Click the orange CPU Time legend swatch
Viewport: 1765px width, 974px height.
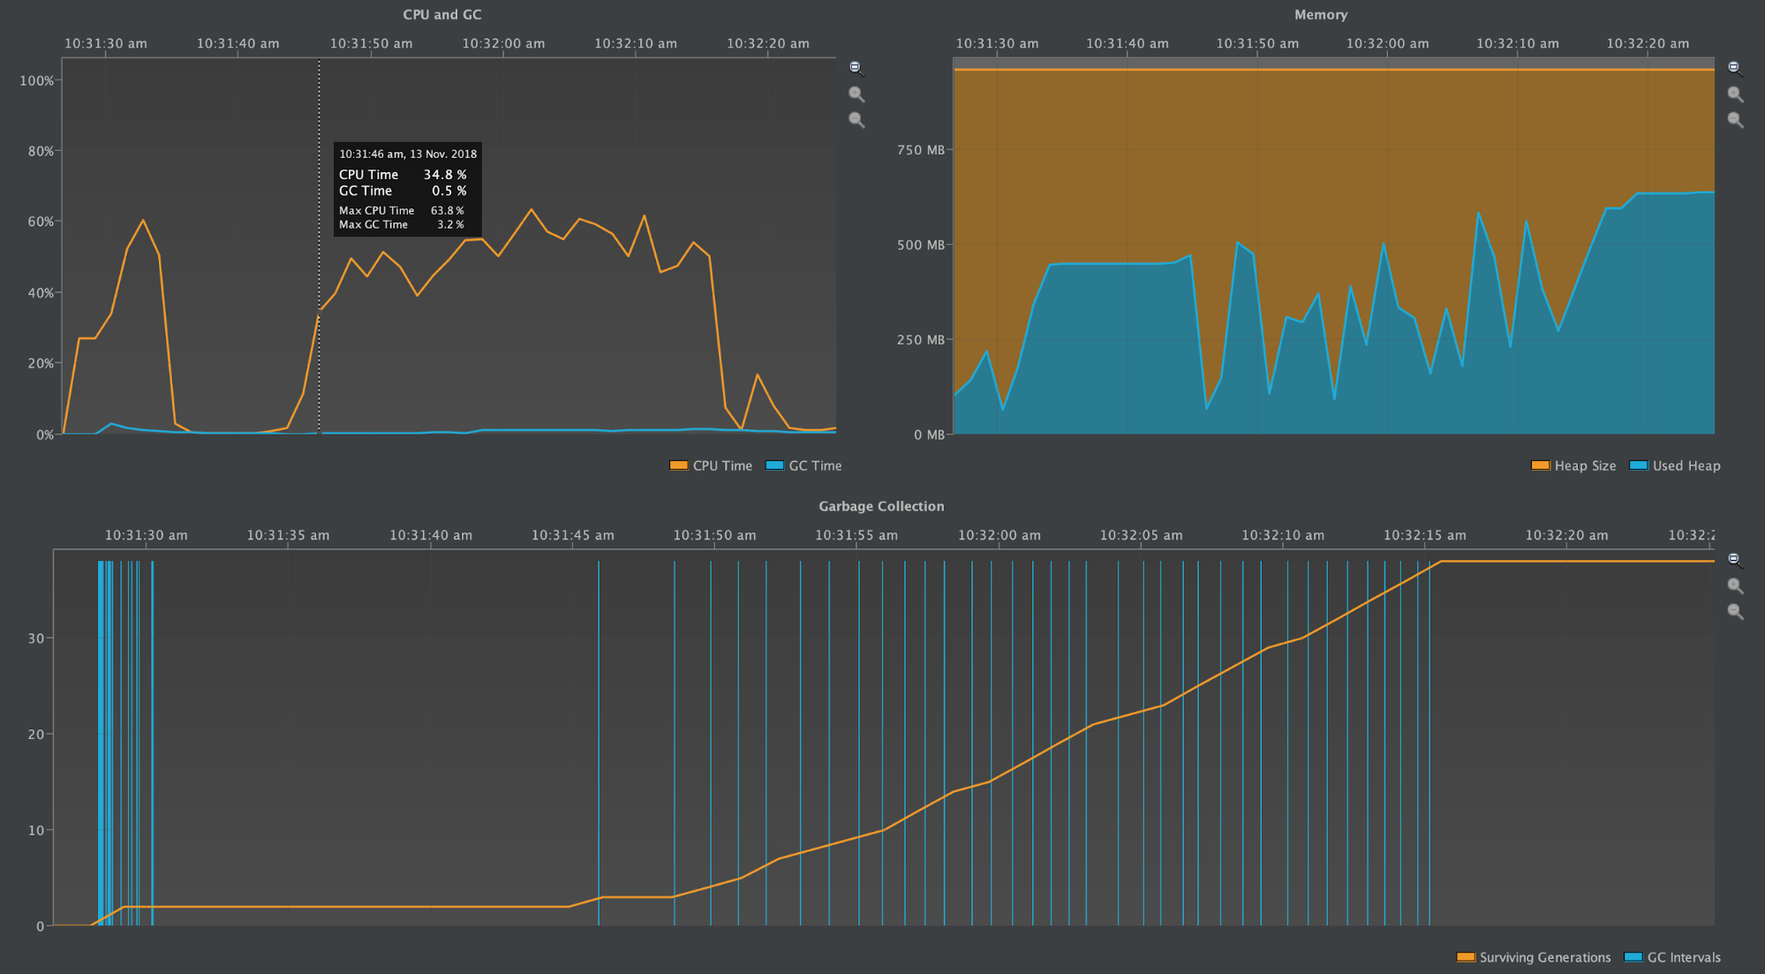[x=678, y=465]
